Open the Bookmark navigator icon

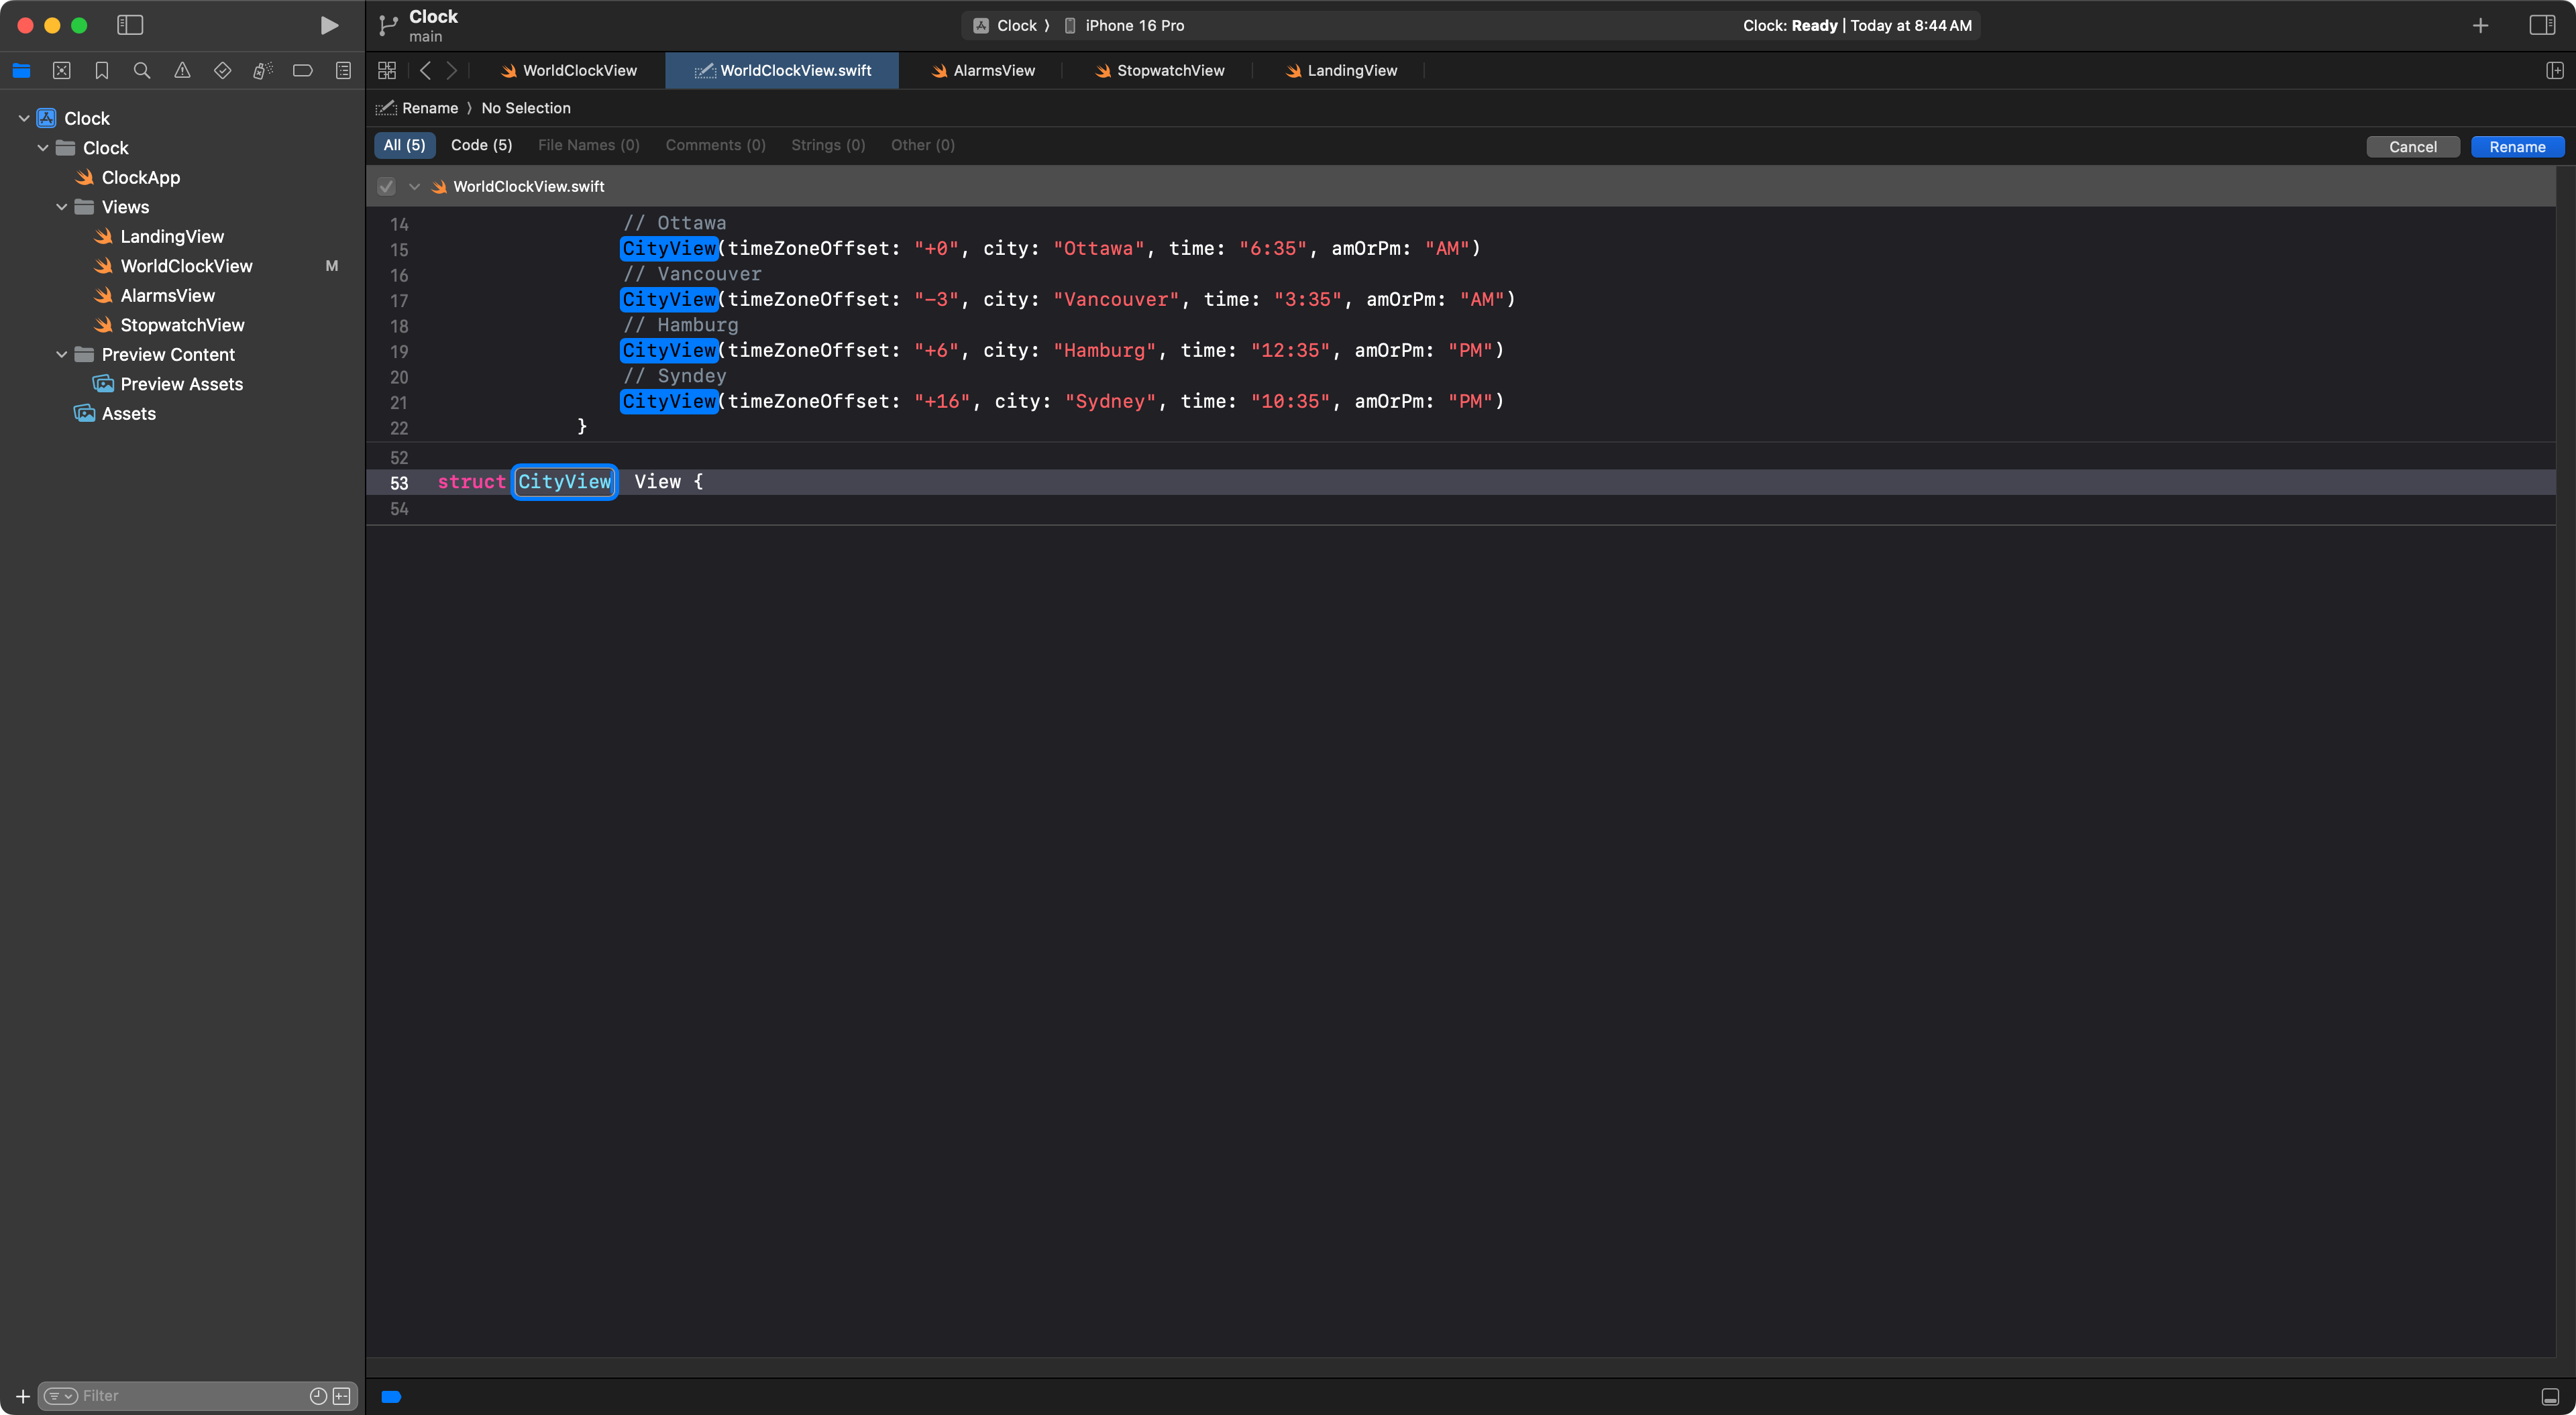102,70
